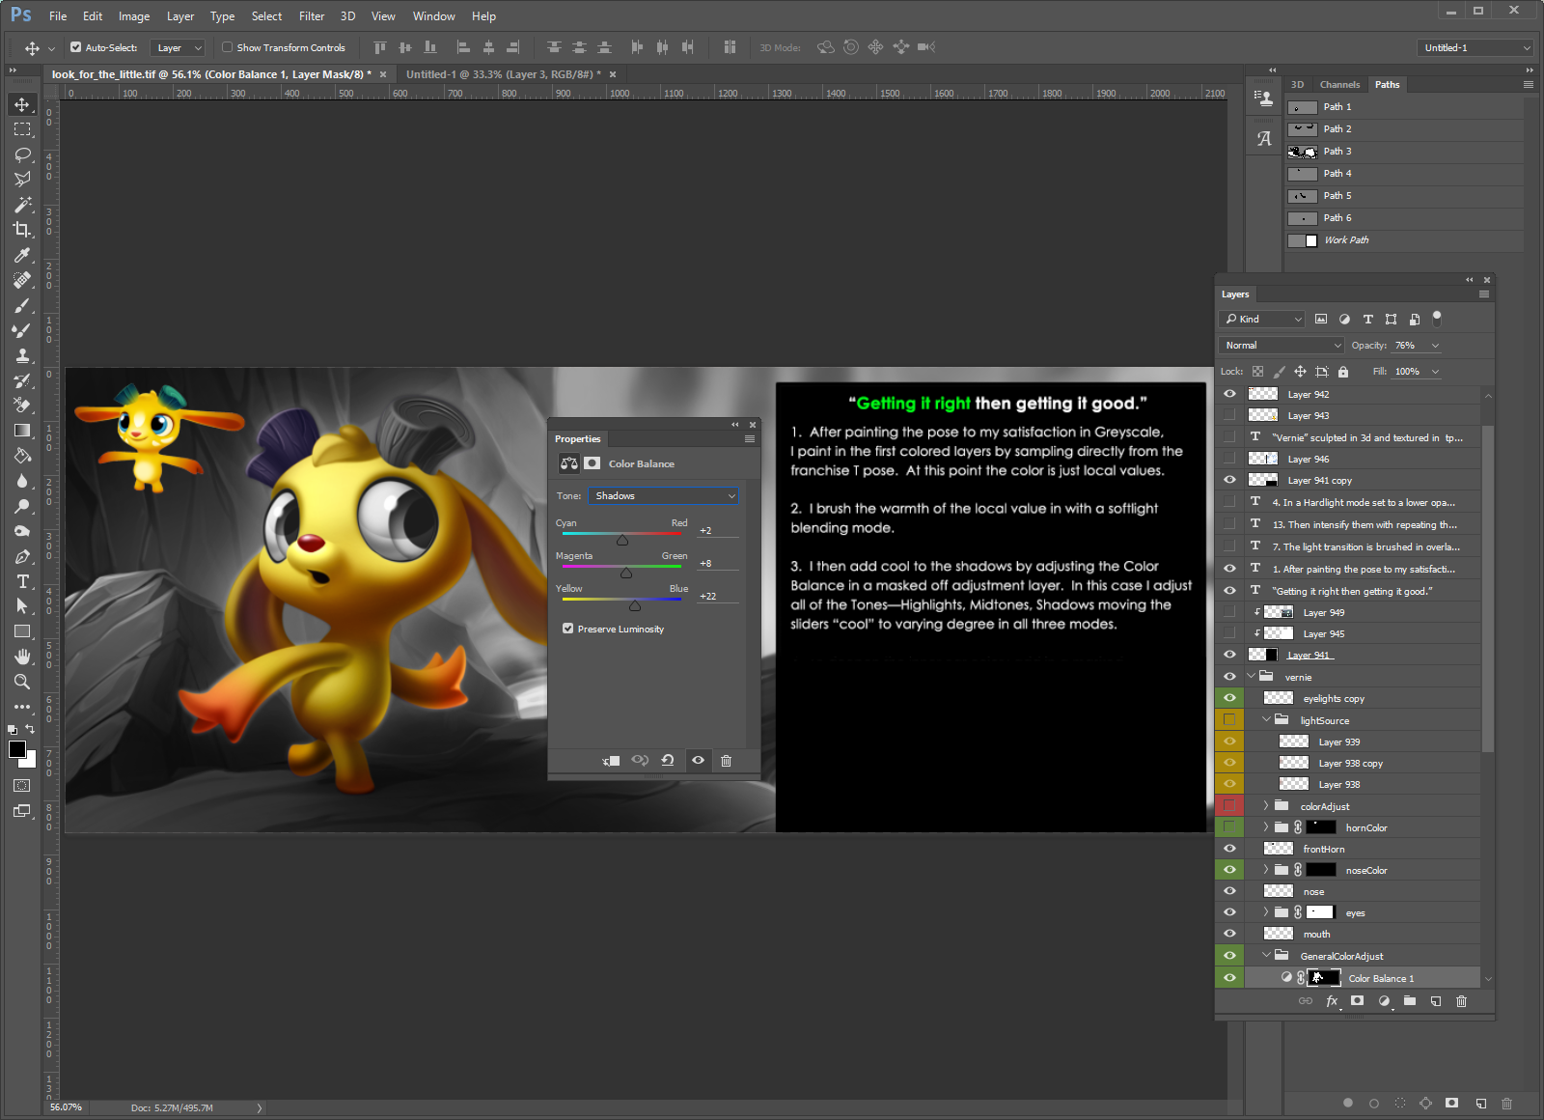The width and height of the screenshot is (1544, 1120).
Task: Create a new group in Layers panel
Action: pyautogui.click(x=1410, y=1001)
